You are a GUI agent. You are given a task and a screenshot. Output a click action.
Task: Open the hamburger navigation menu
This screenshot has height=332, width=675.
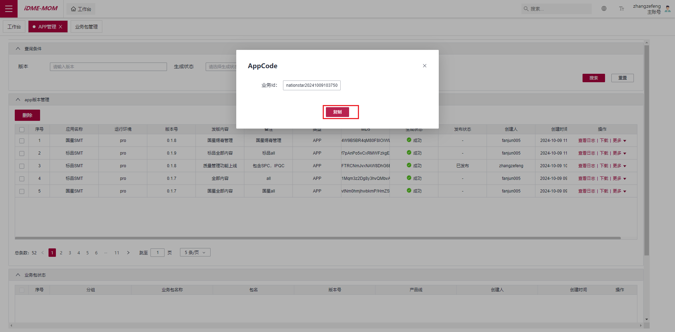tap(9, 9)
